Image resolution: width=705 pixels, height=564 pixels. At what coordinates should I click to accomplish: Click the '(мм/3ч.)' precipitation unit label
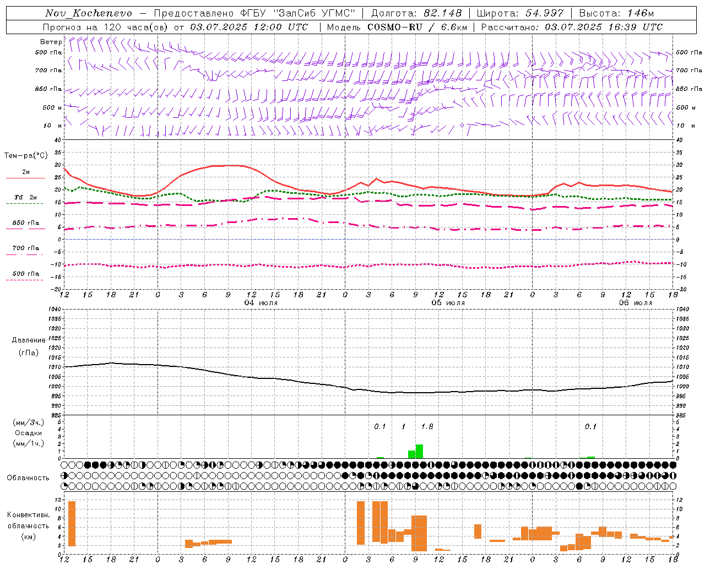click(28, 422)
